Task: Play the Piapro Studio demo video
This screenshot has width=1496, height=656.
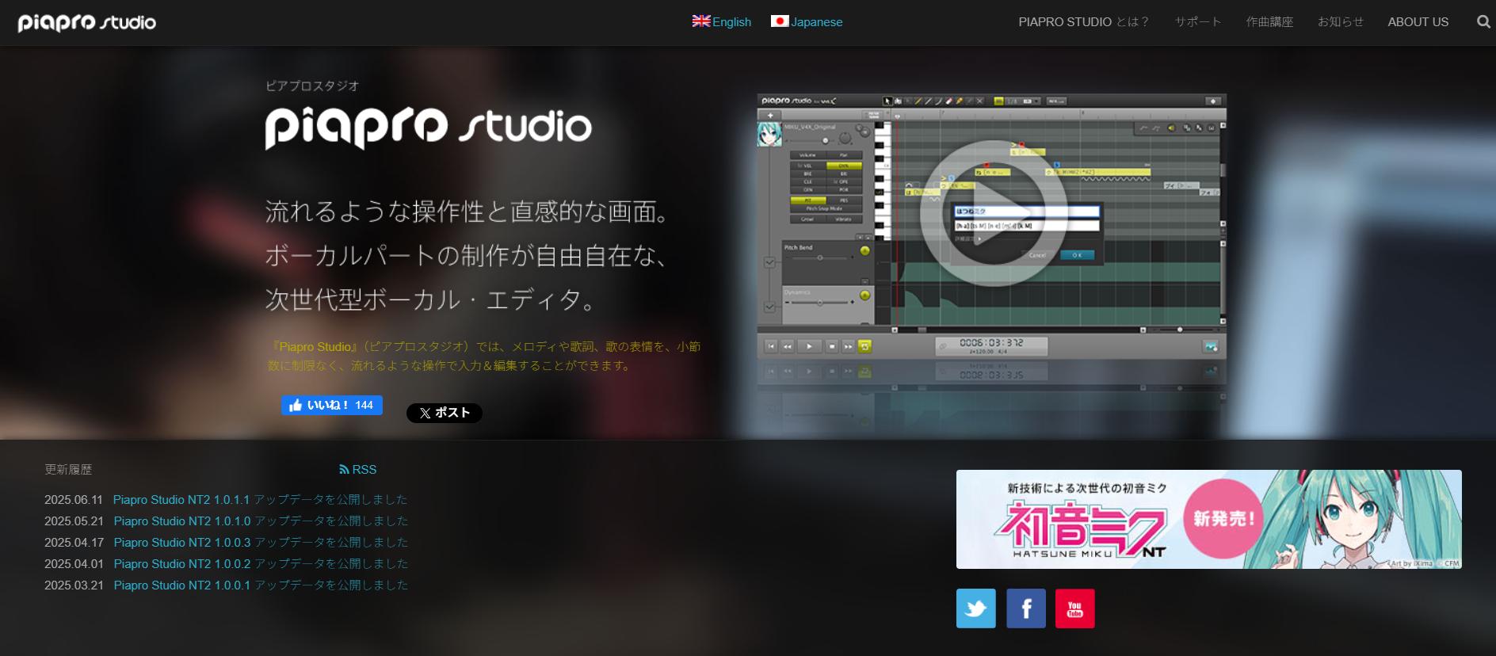Action: pos(994,212)
